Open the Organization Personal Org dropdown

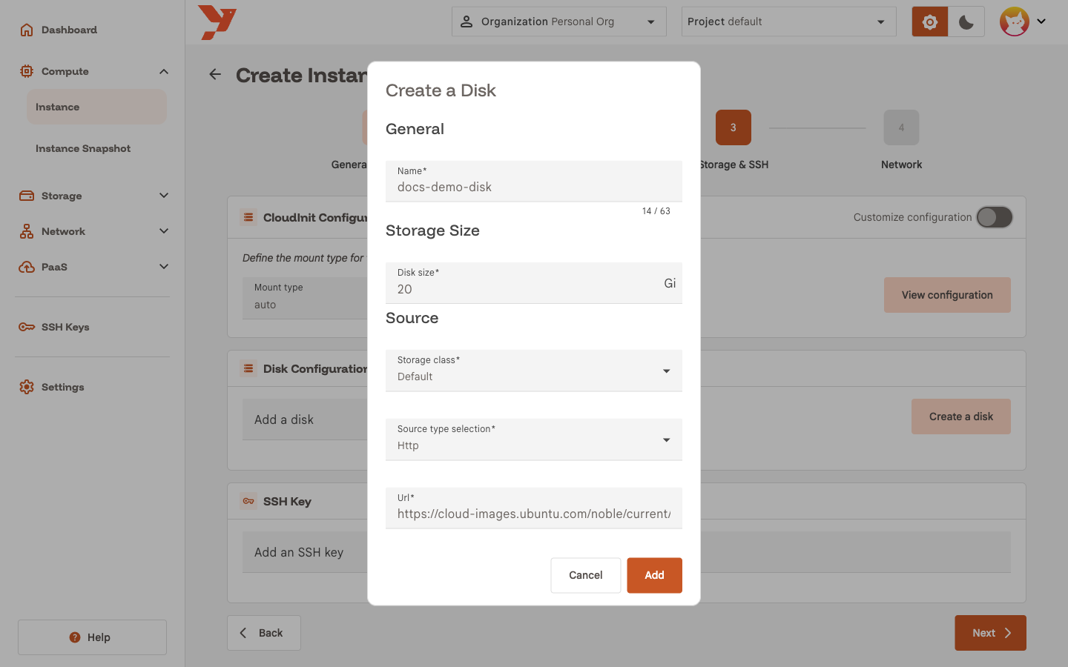pyautogui.click(x=559, y=21)
